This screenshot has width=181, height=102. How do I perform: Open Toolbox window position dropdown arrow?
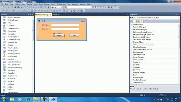click(x=29, y=14)
